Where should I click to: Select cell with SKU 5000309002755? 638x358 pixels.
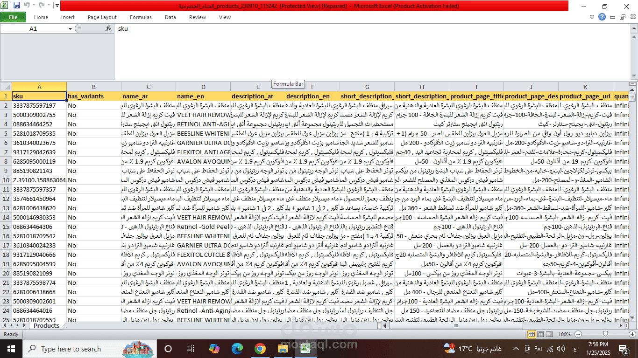pos(39,115)
